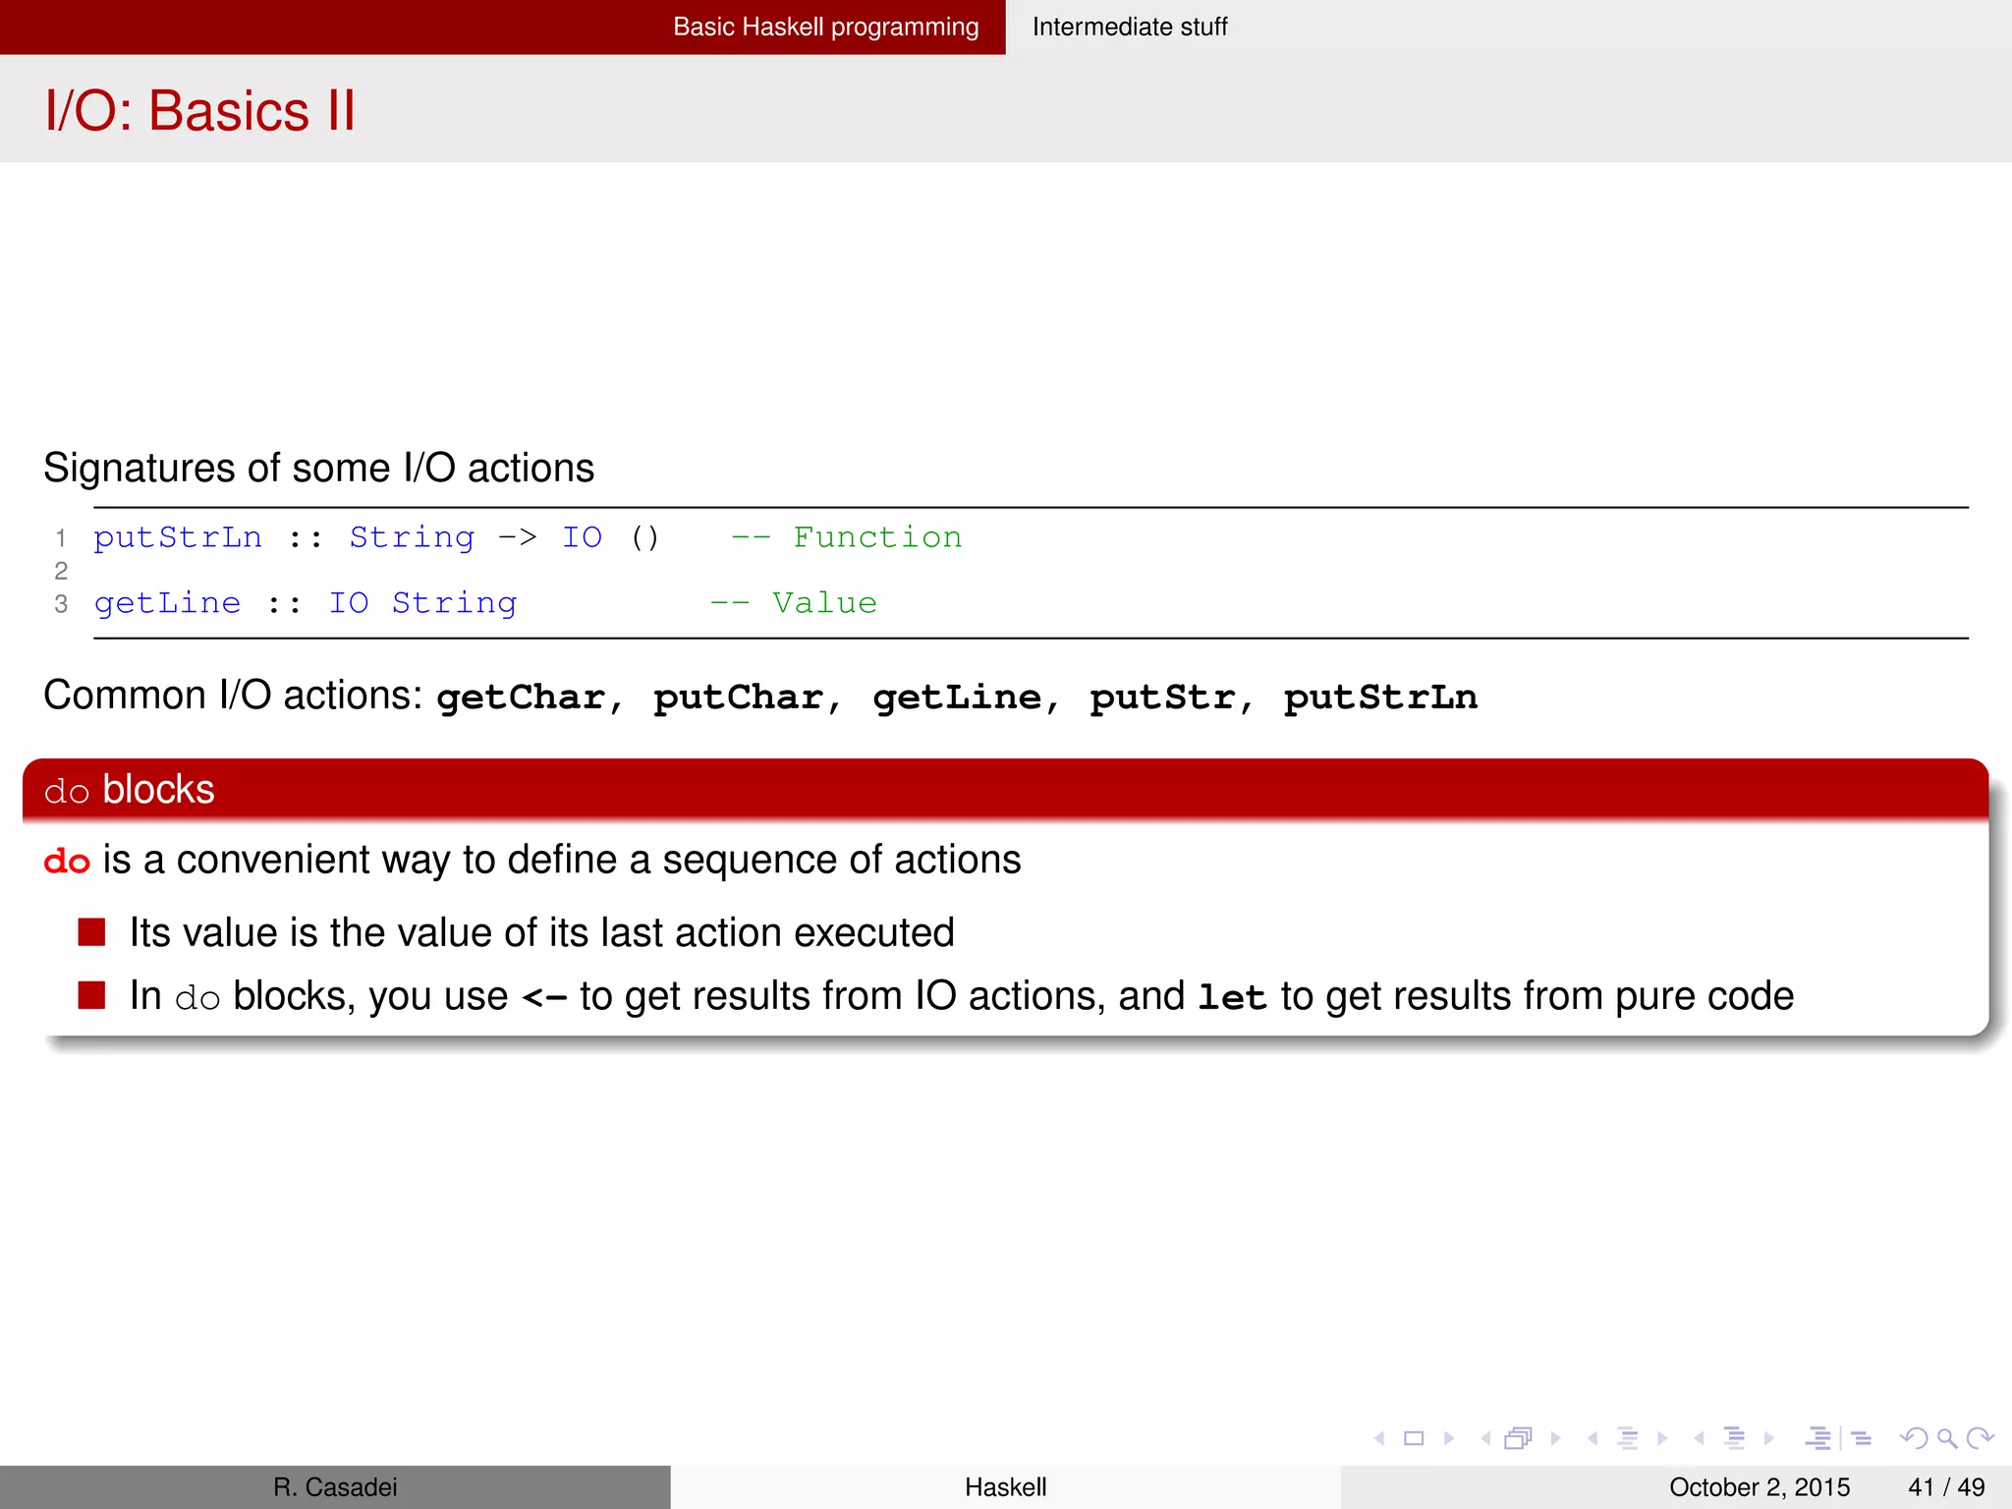Go to previous frame arrow

1485,1438
